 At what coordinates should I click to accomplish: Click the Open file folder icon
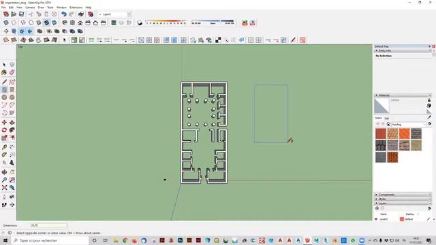14,14
